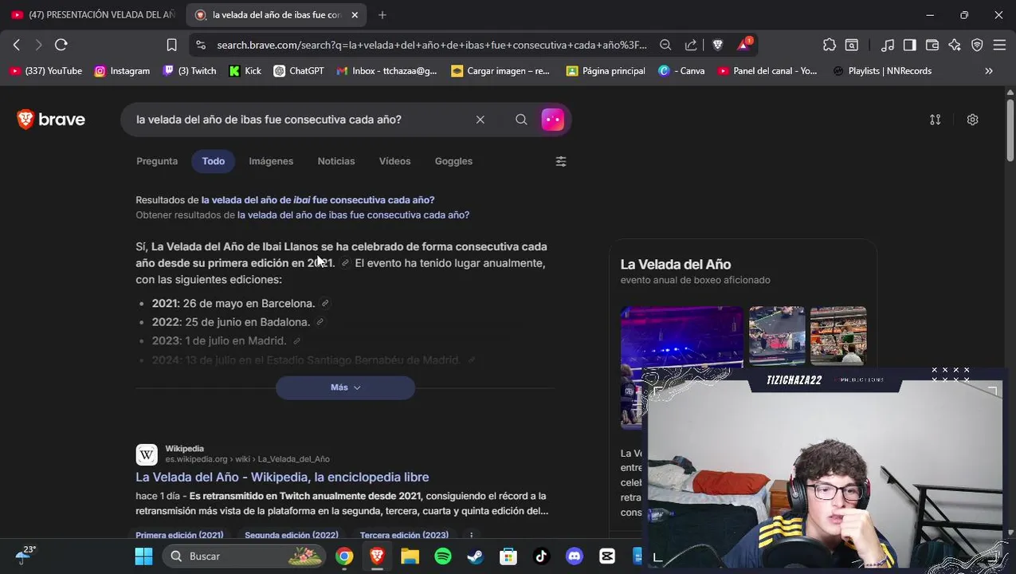Click the site info icon in address bar
Viewport: 1016px width, 574px height.
(201, 45)
